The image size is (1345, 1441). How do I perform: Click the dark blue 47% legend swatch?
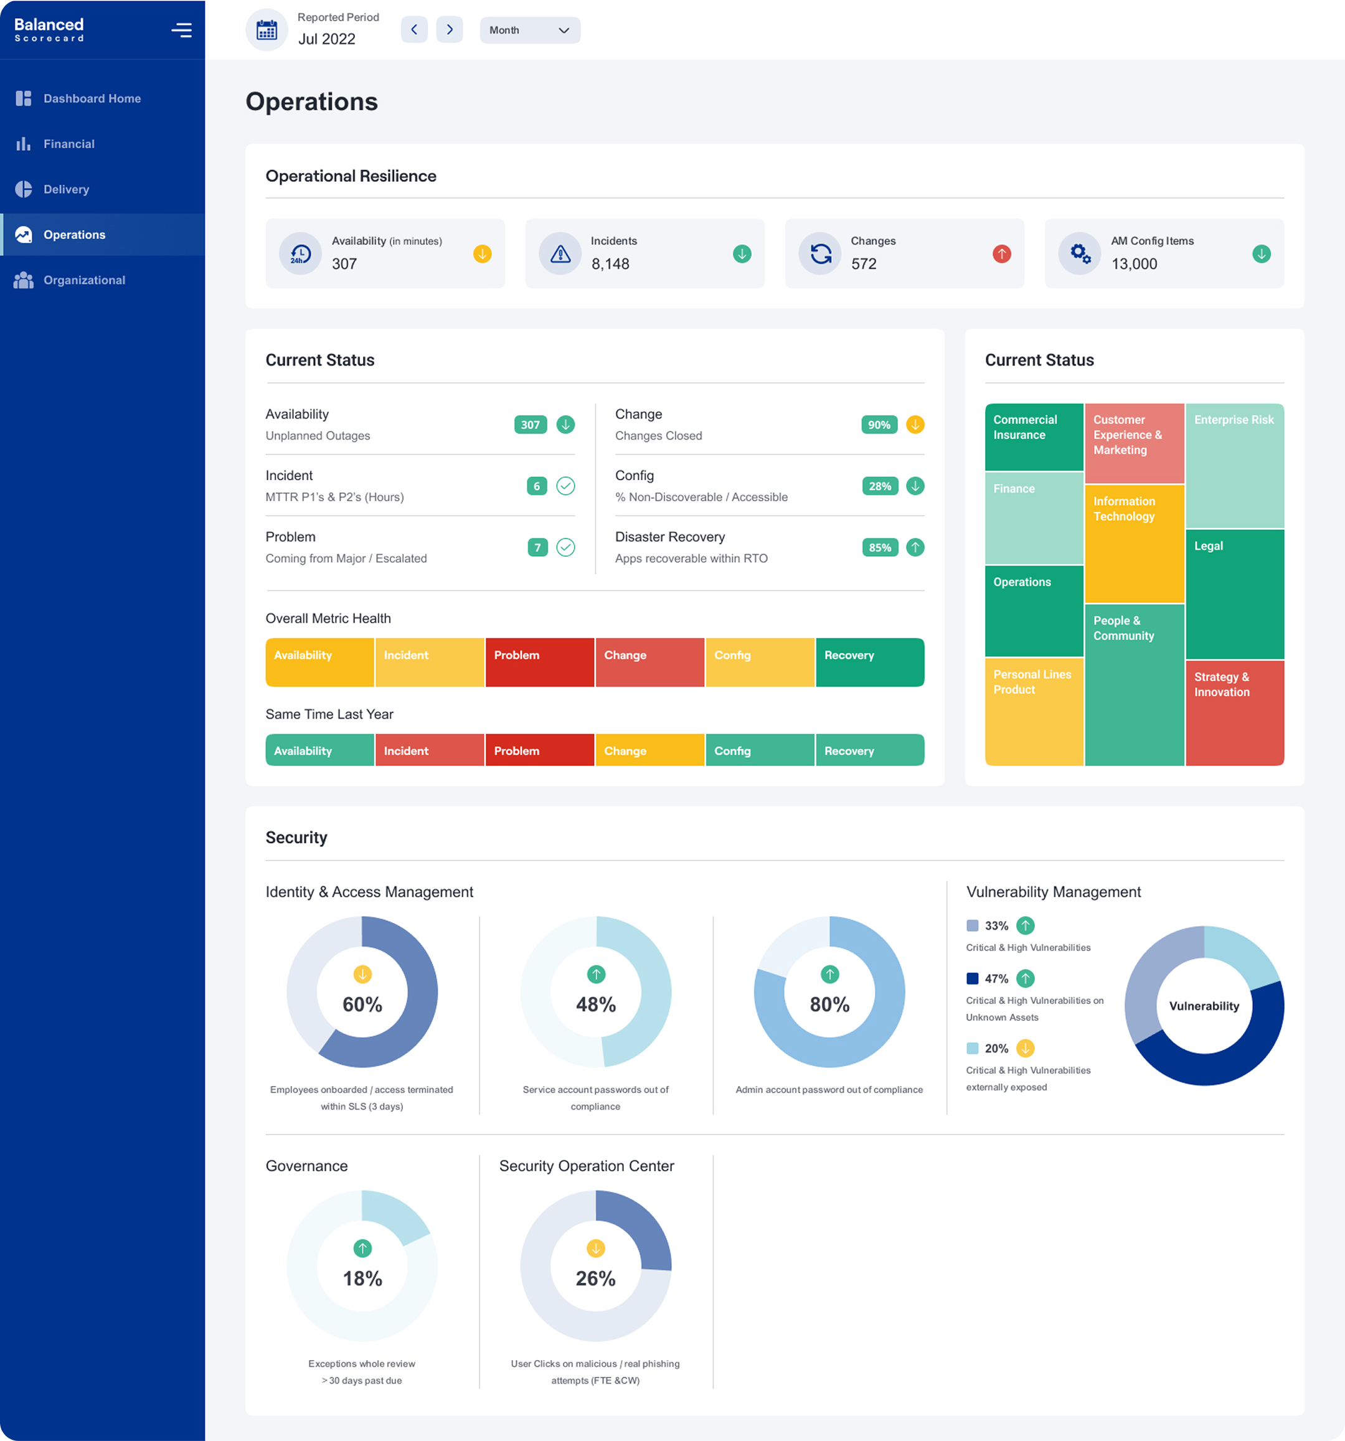(973, 978)
